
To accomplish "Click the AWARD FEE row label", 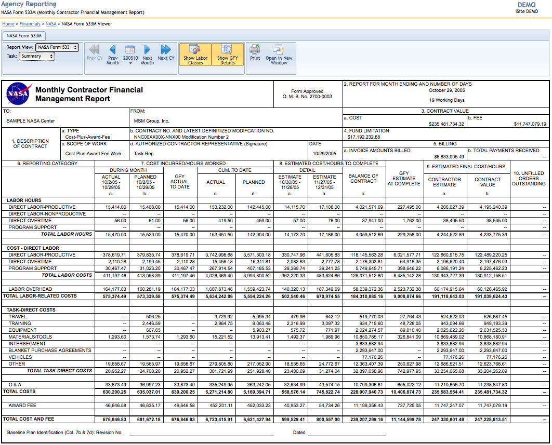I will tap(22, 405).
